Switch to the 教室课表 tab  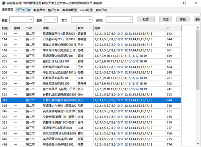click(x=39, y=10)
